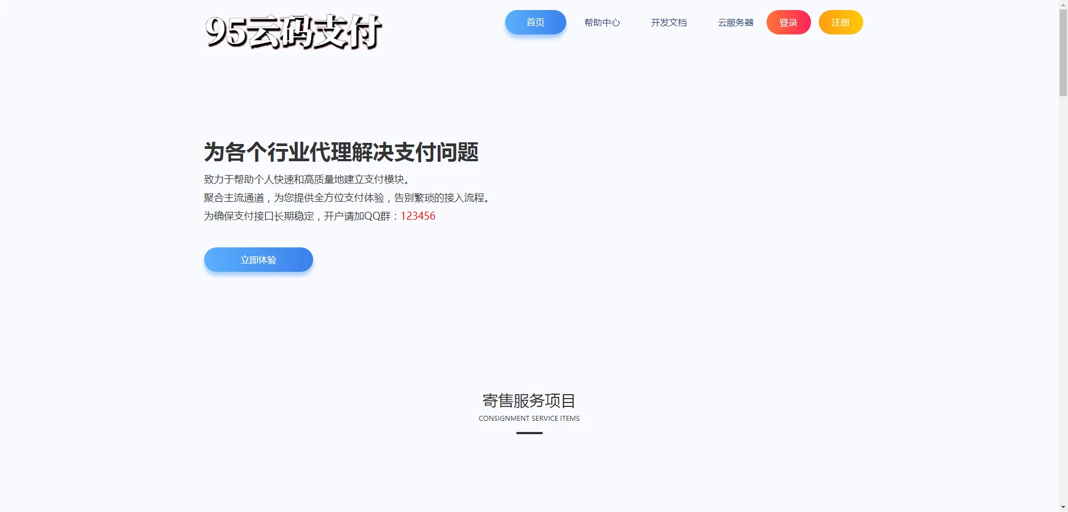The height and width of the screenshot is (512, 1068).
Task: Click the yellow 注册 register button
Action: click(840, 22)
